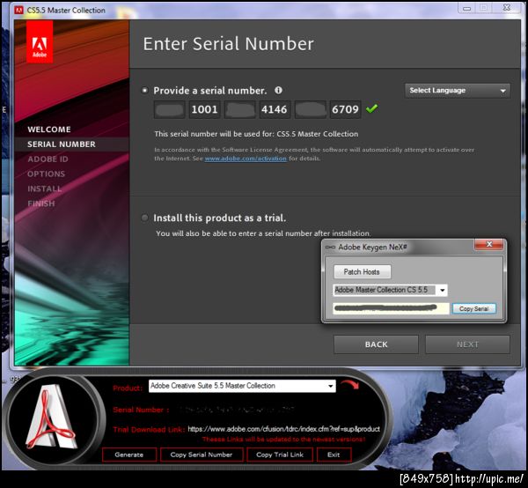Click the serial field containing 1001
This screenshot has height=488, width=528.
point(205,109)
